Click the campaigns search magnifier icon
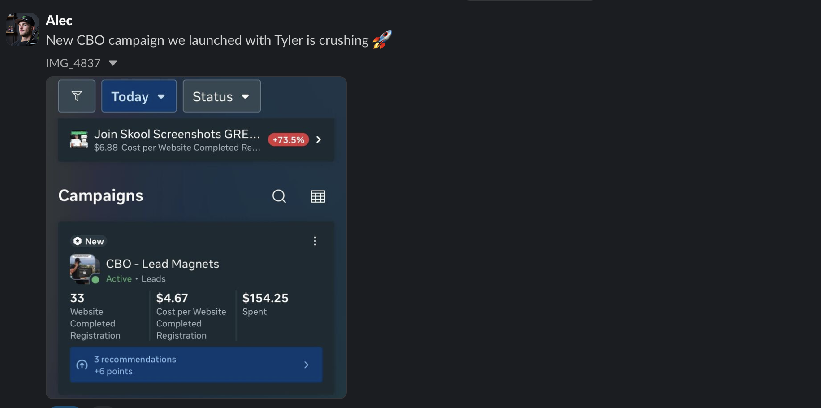Screen dimensions: 821x408 pyautogui.click(x=279, y=196)
